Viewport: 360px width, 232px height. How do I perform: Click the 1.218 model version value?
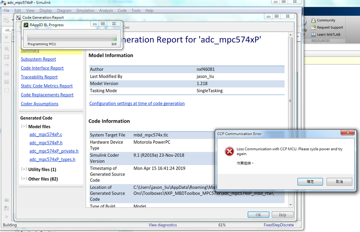click(x=202, y=83)
